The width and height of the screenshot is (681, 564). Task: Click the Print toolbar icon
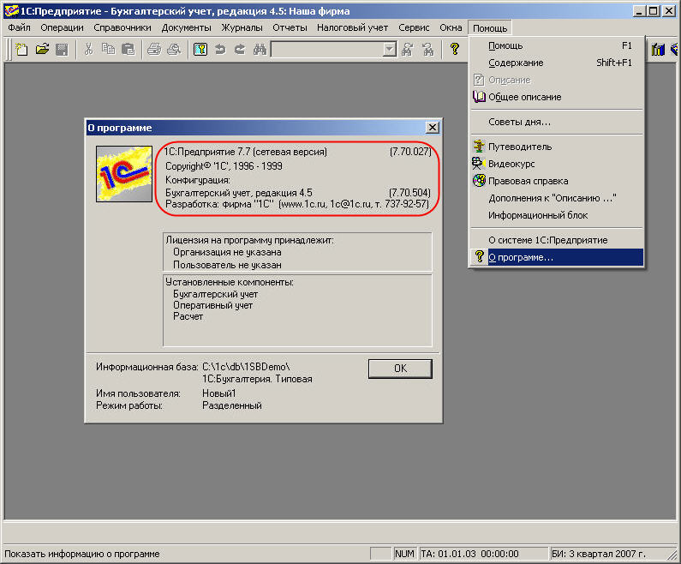[x=153, y=49]
